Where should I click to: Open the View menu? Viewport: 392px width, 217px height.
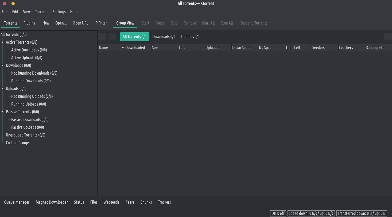click(27, 12)
